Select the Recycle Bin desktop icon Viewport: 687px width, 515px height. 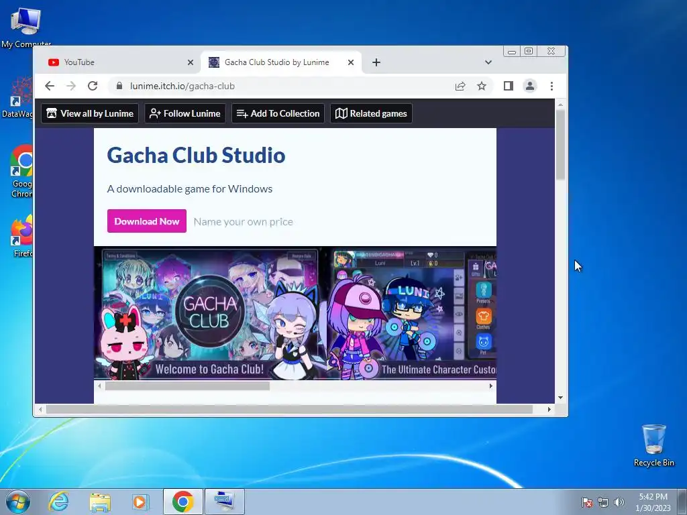653,445
